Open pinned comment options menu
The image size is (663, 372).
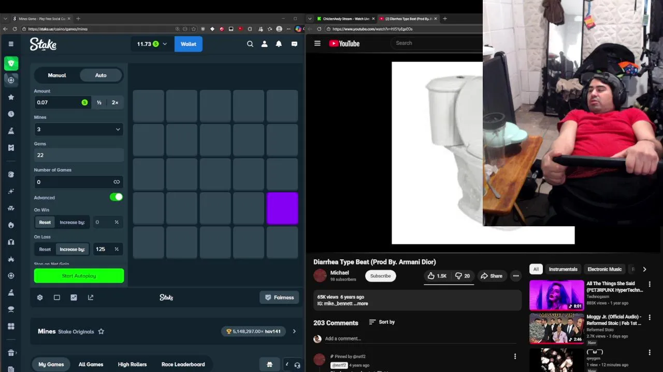tap(515, 357)
